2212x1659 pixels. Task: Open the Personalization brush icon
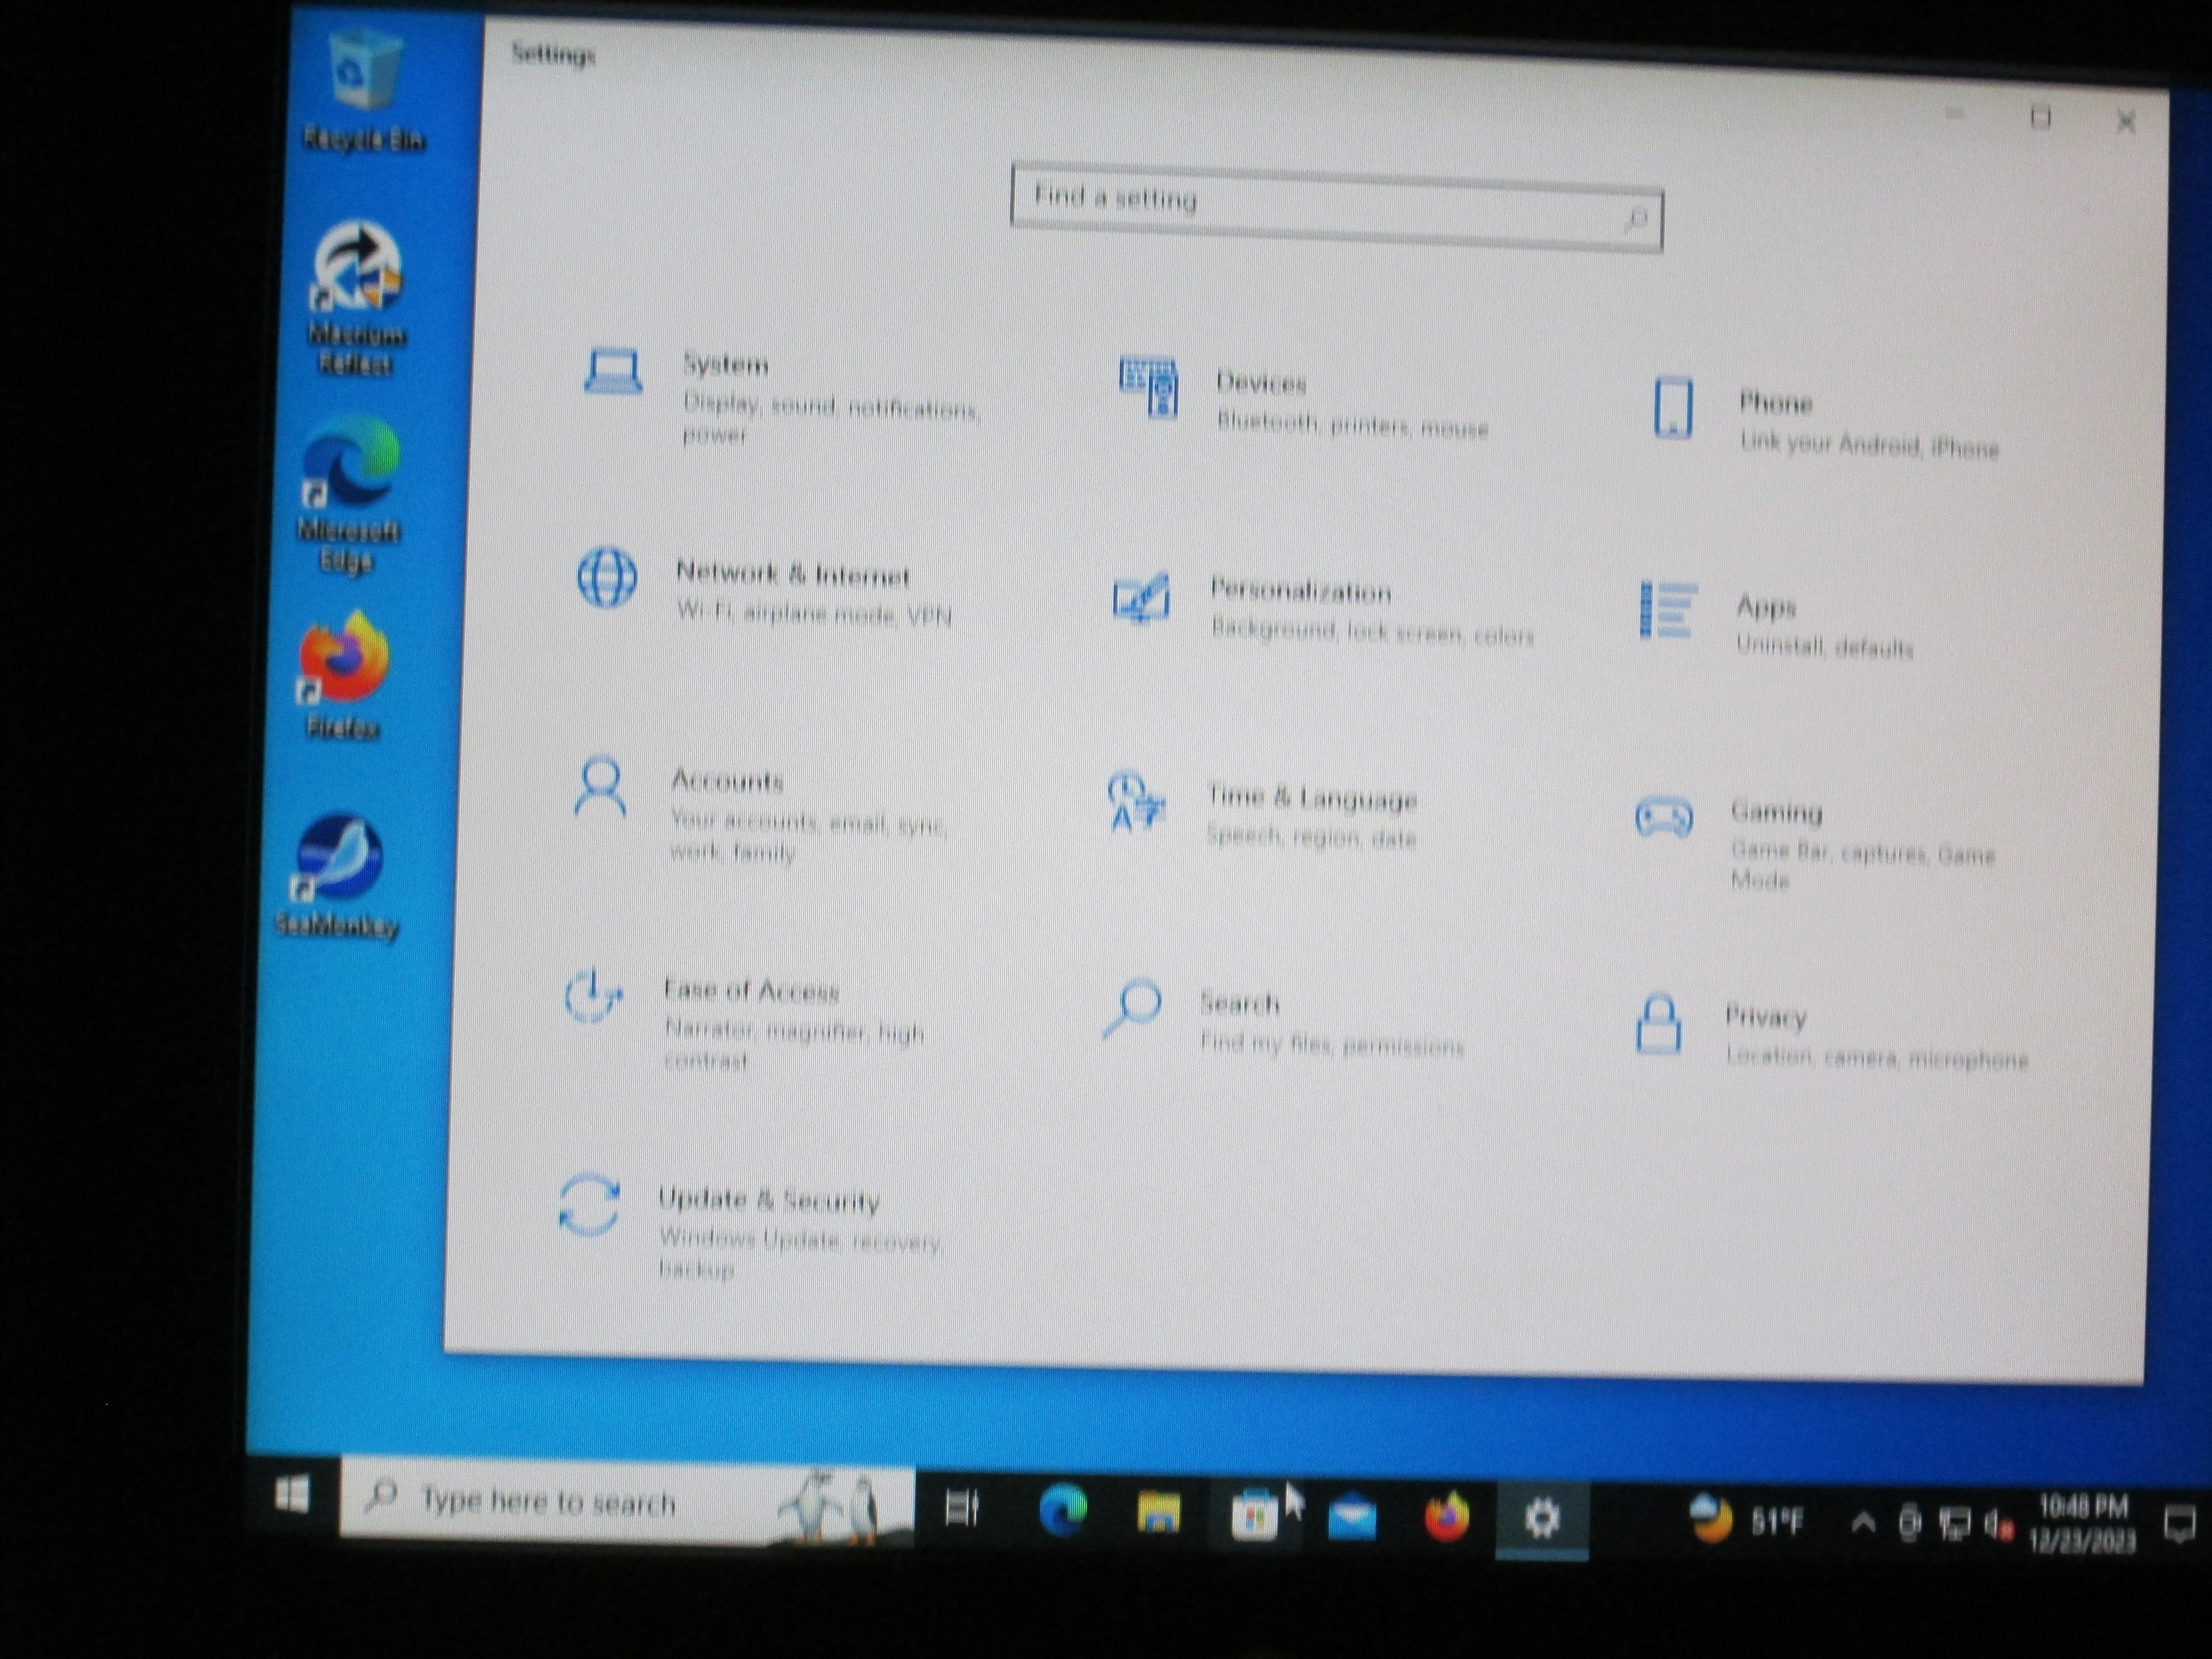click(x=1141, y=598)
